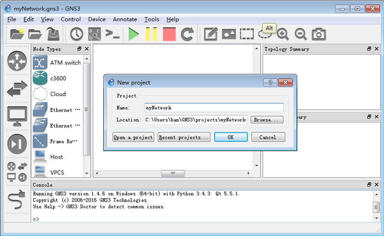Screen dimensions: 384x236
Task: Open the Help menu
Action: coord(173,19)
